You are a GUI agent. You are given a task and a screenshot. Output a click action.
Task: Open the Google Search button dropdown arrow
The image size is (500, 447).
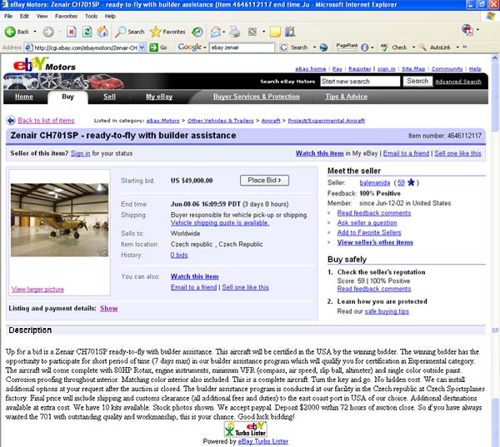[x=314, y=47]
